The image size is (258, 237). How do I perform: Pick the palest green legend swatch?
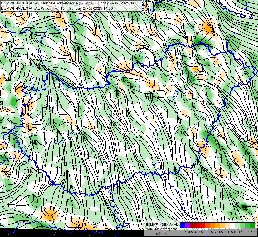pyautogui.click(x=238, y=225)
